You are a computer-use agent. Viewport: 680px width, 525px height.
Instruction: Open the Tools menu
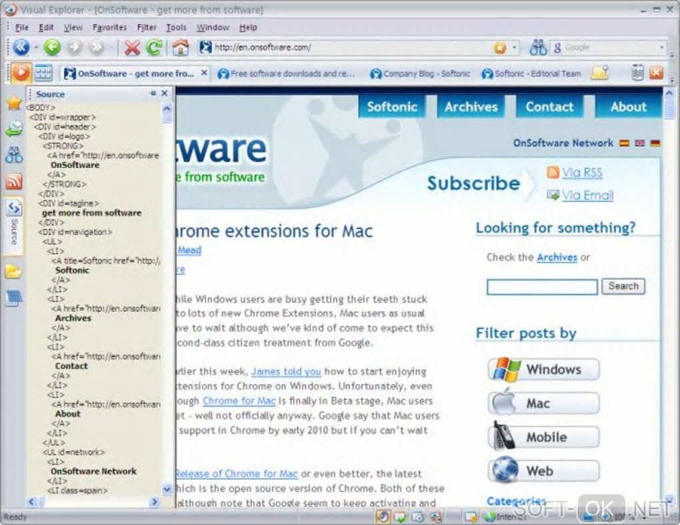176,27
